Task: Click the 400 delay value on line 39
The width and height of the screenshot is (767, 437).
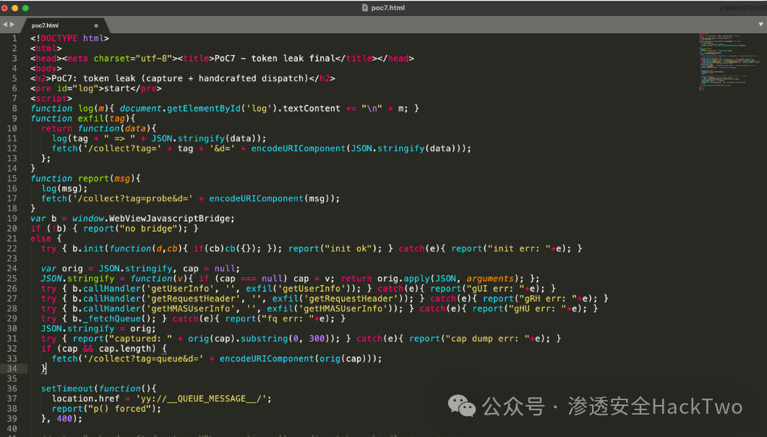Action: [x=64, y=418]
